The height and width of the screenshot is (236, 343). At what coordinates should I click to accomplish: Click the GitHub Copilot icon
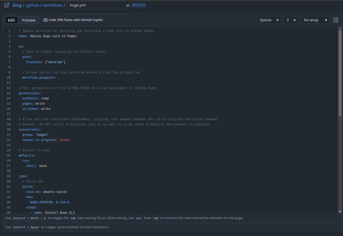(45, 20)
